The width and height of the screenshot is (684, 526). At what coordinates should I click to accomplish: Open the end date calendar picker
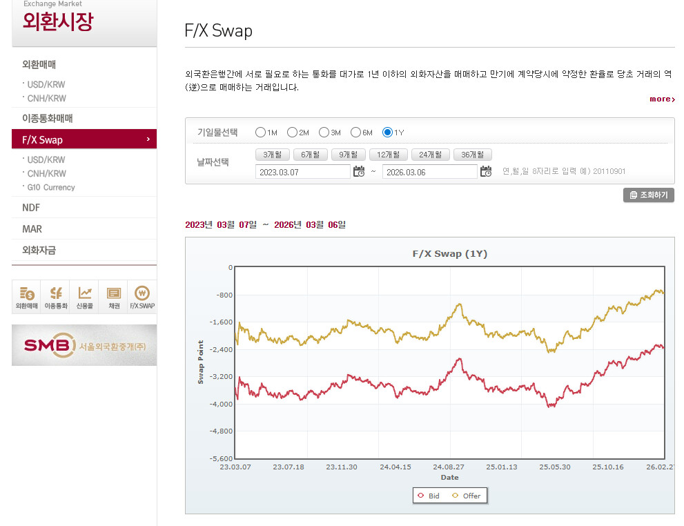pos(485,171)
